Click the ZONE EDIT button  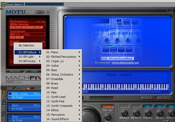[x=165, y=98]
